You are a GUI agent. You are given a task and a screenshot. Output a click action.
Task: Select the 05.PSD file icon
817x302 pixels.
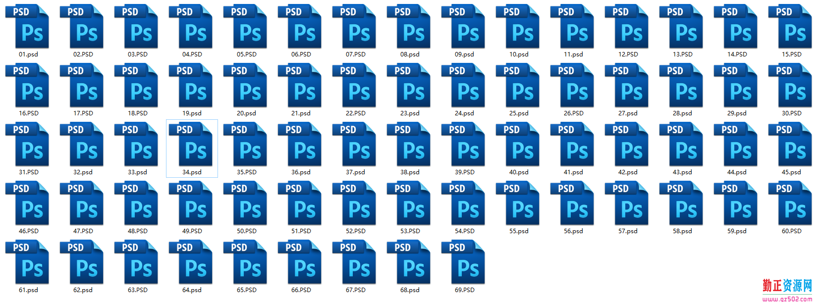coord(245,26)
